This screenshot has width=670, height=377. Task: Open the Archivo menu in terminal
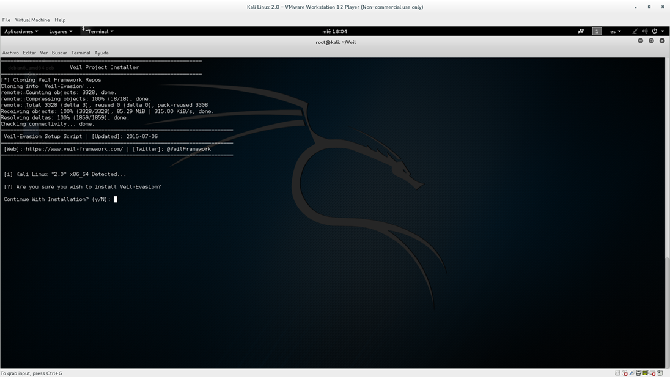tap(10, 53)
